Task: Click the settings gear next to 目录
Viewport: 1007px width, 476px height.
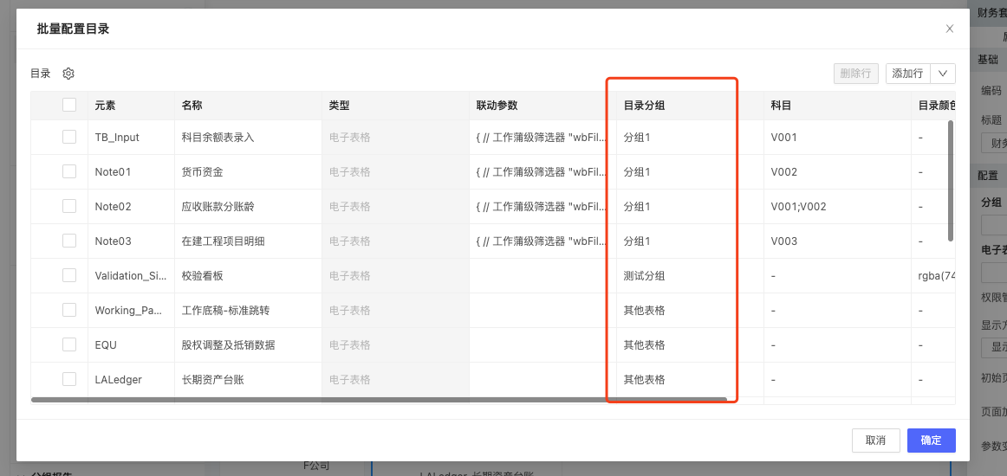Action: click(x=68, y=74)
